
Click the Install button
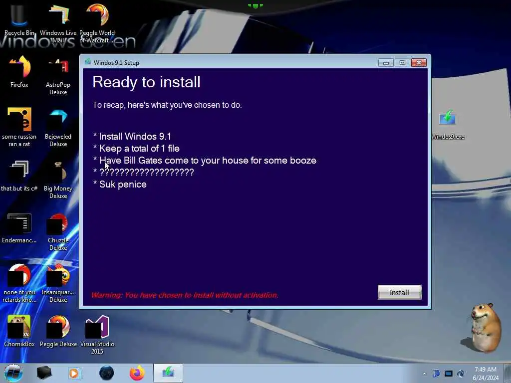[399, 292]
